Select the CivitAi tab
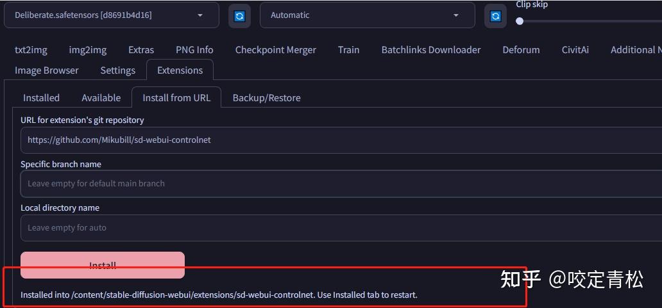Image resolution: width=662 pixels, height=308 pixels. tap(575, 50)
